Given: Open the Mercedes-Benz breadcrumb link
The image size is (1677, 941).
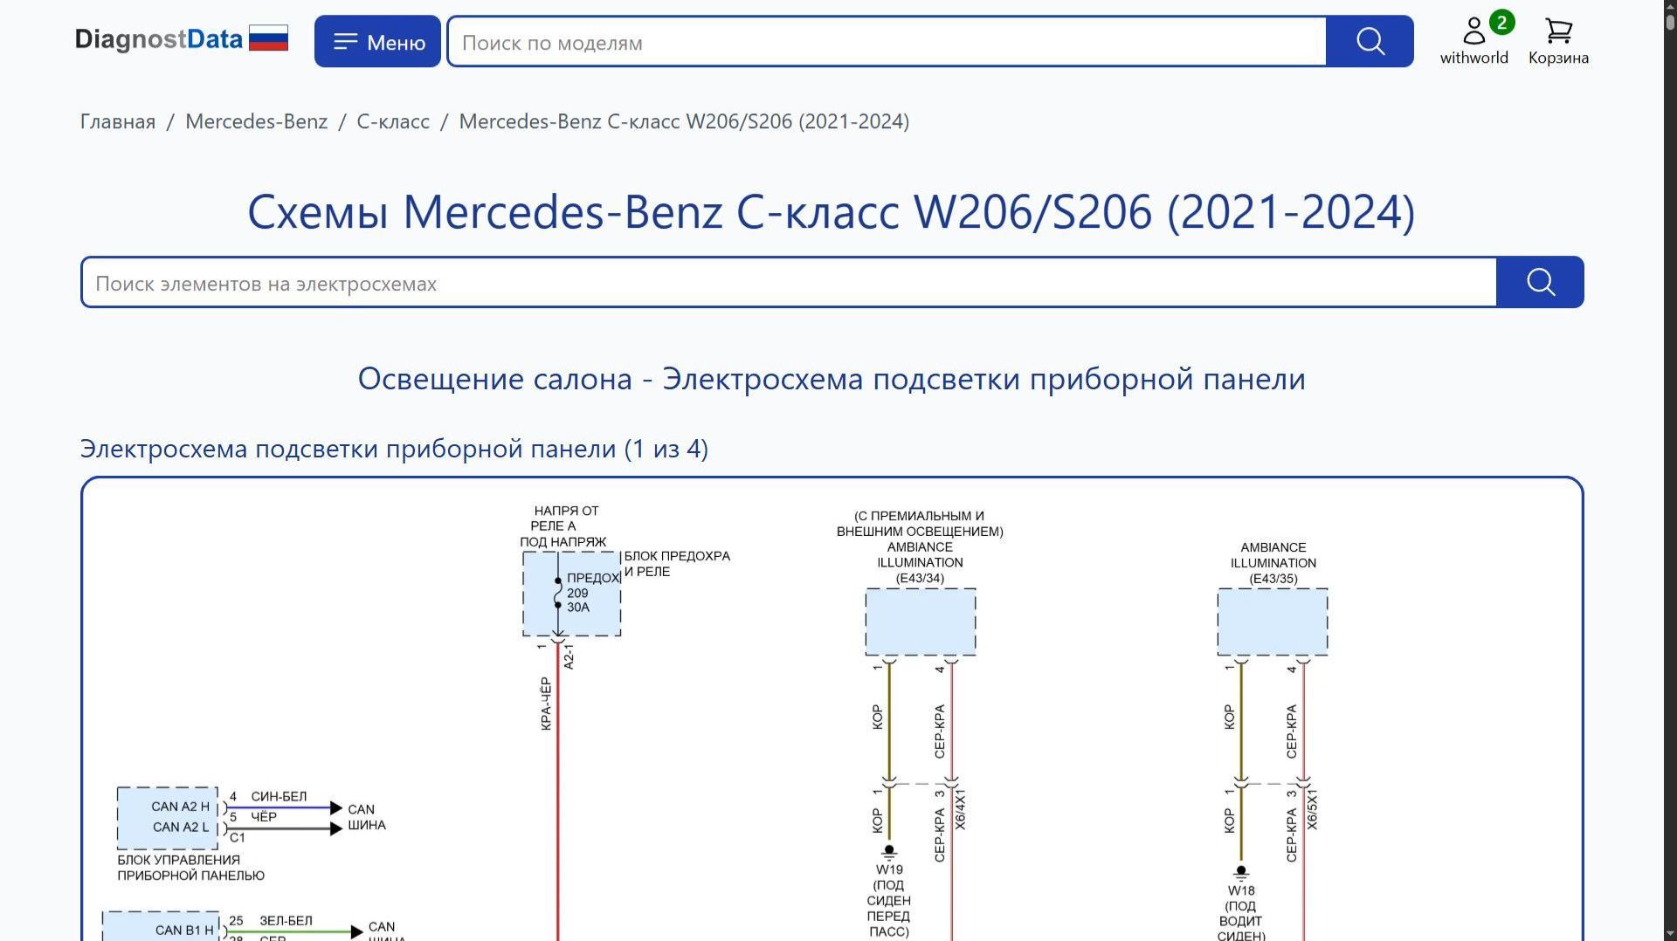Looking at the screenshot, I should tap(256, 121).
